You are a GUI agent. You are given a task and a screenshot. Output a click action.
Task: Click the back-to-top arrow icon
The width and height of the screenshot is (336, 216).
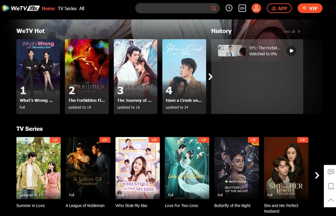(x=331, y=200)
